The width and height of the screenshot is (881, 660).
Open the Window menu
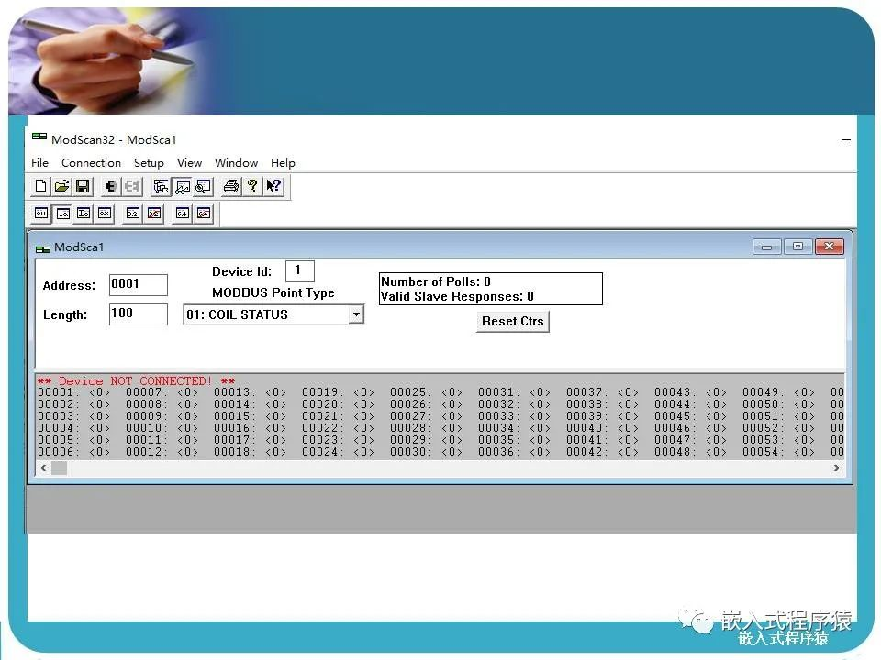tap(236, 163)
